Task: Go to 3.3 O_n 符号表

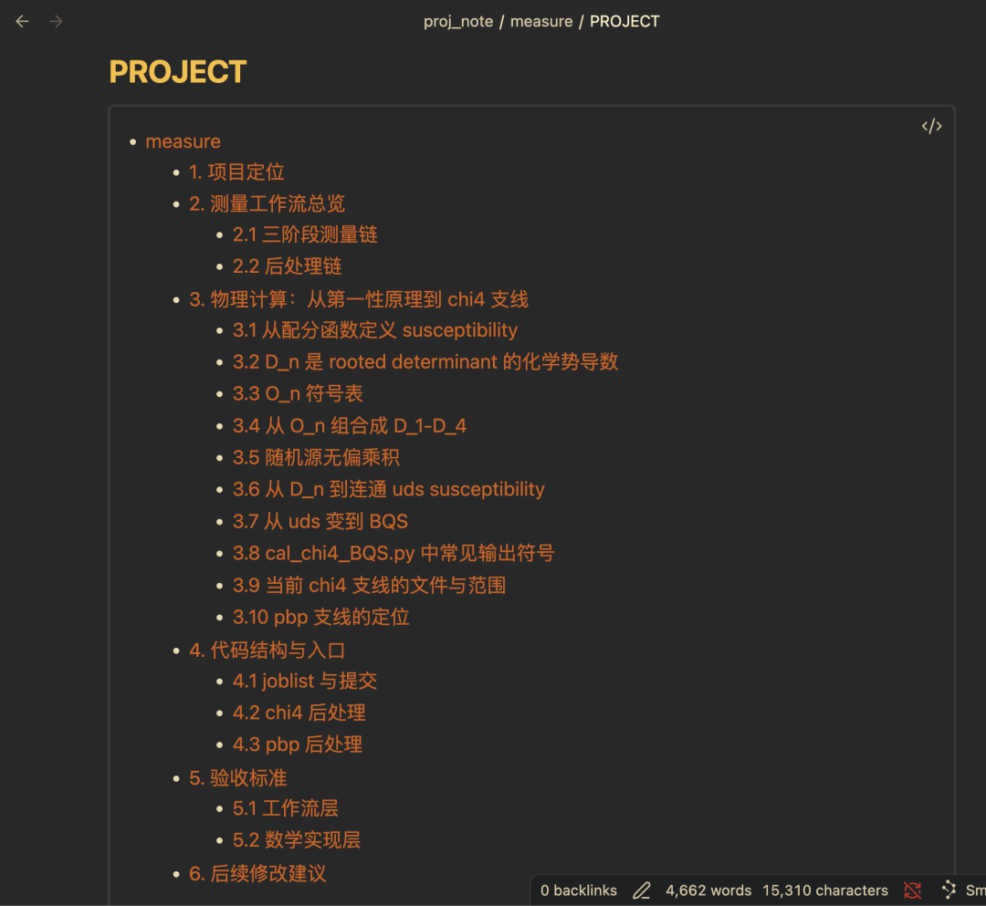Action: coord(298,394)
